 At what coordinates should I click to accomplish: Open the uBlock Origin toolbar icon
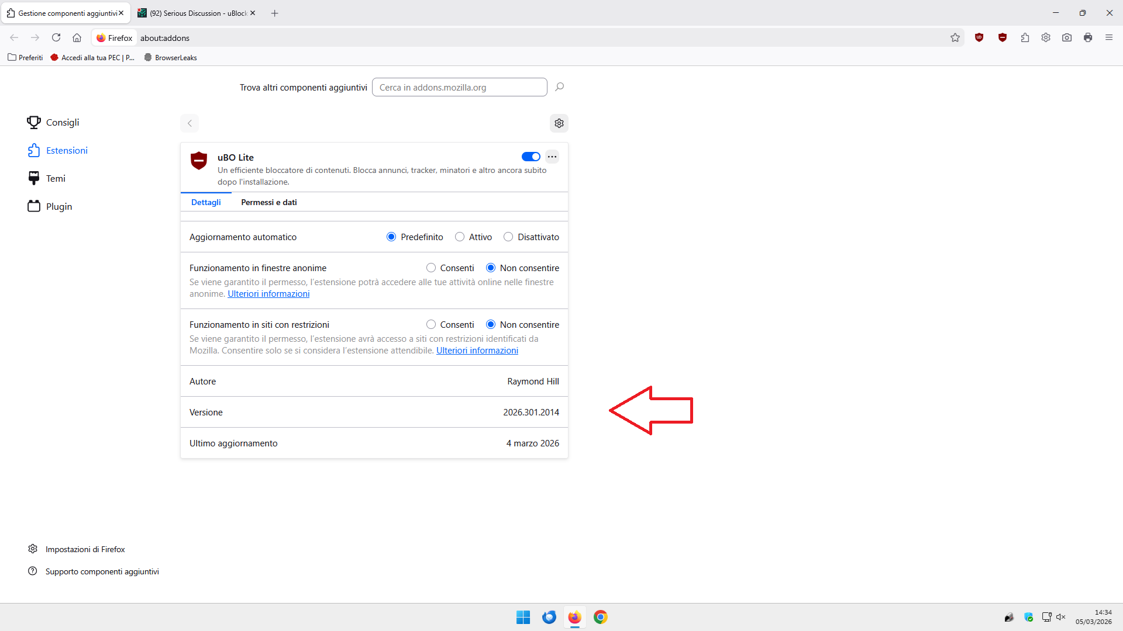click(x=979, y=37)
